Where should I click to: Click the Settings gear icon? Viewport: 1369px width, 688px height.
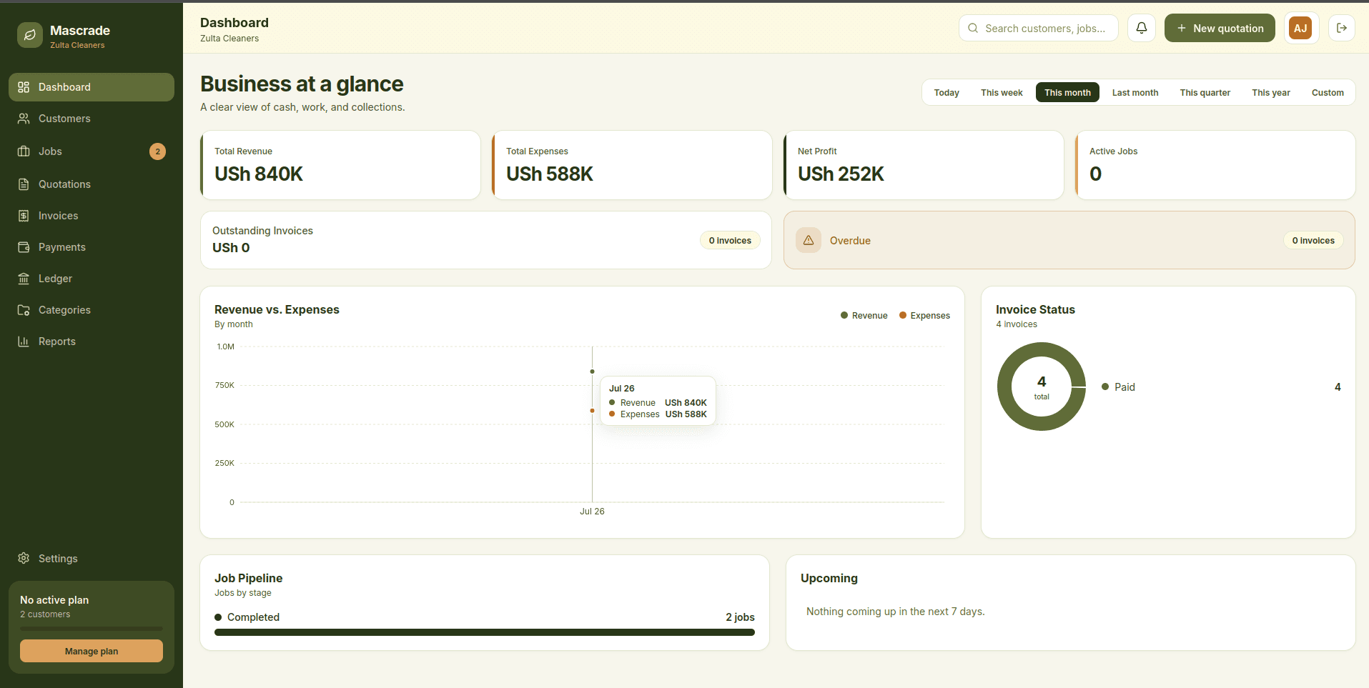tap(24, 559)
